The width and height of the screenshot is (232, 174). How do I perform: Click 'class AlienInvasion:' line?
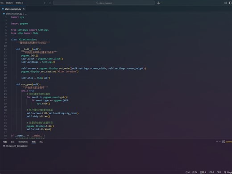[x=24, y=40]
